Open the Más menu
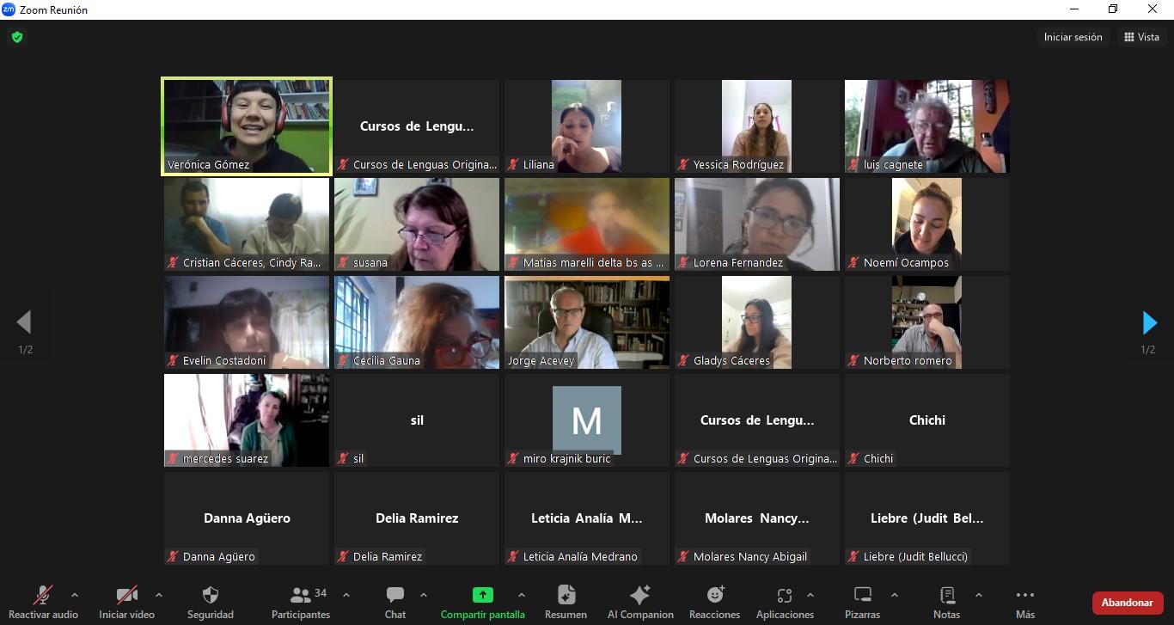Screen dimensions: 1174x625 pyautogui.click(x=1024, y=595)
